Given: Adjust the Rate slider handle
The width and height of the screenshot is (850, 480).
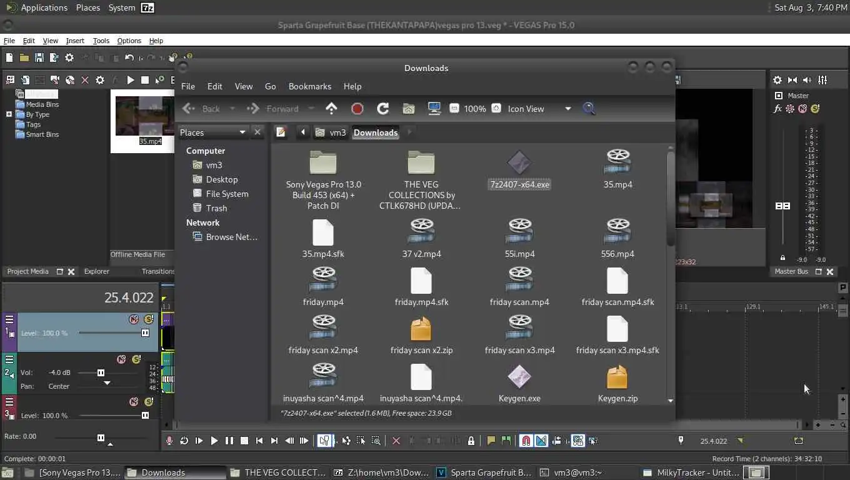Looking at the screenshot, I should coord(101,438).
